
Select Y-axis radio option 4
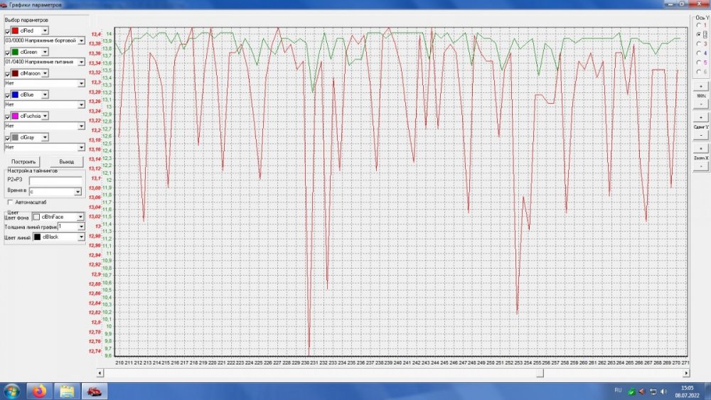coord(699,53)
